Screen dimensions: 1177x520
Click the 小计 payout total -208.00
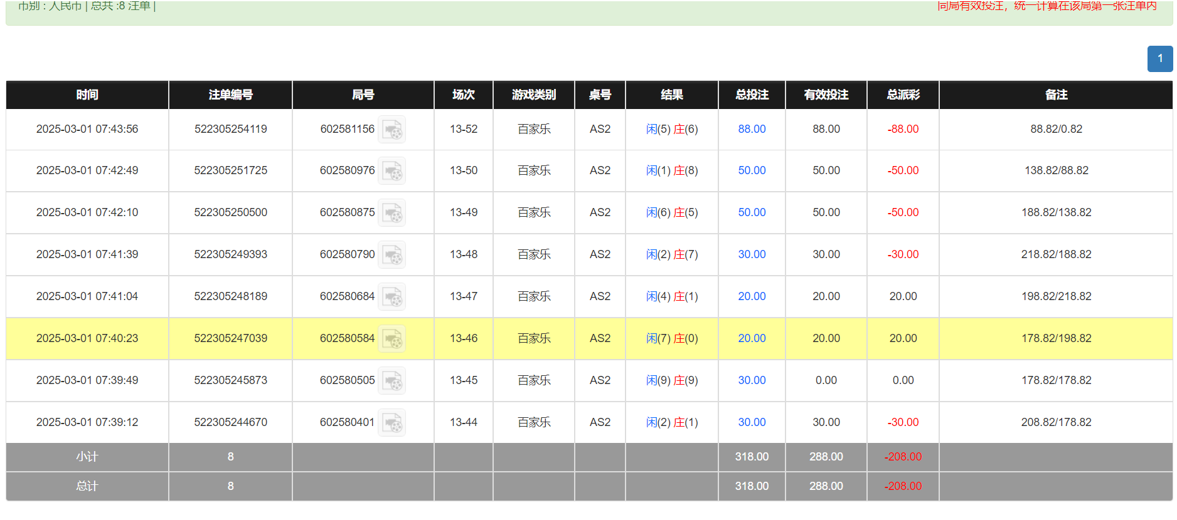point(903,457)
